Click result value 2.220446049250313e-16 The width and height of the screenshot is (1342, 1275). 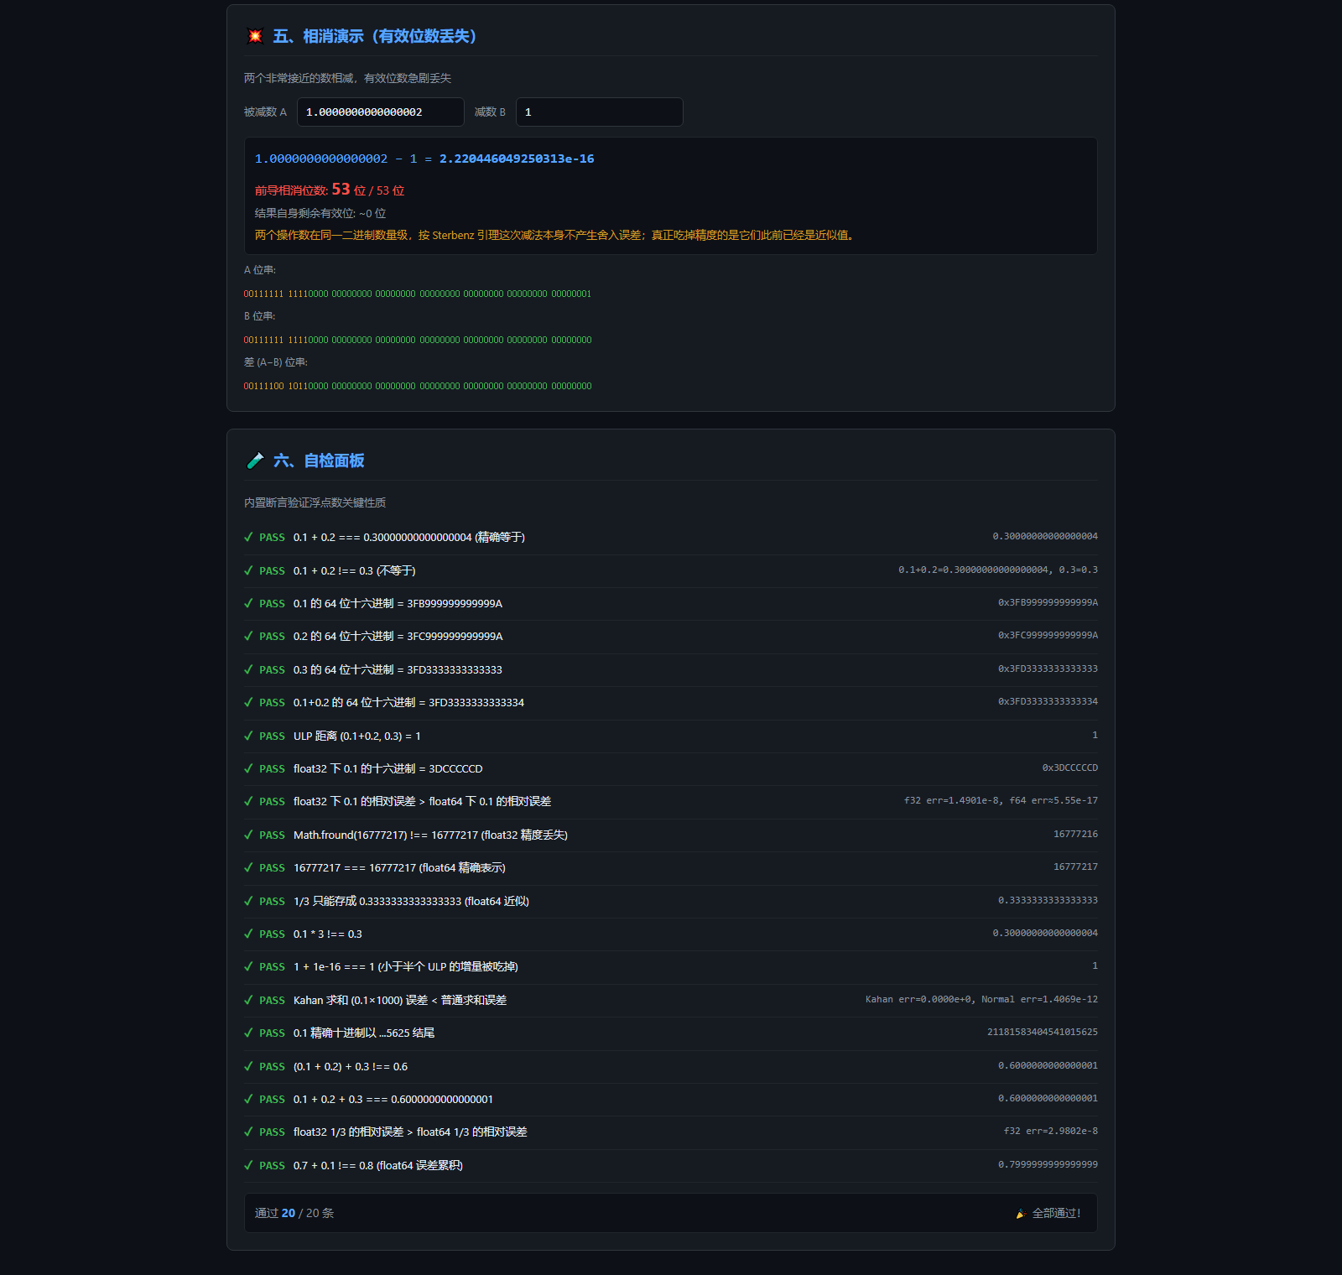click(517, 159)
